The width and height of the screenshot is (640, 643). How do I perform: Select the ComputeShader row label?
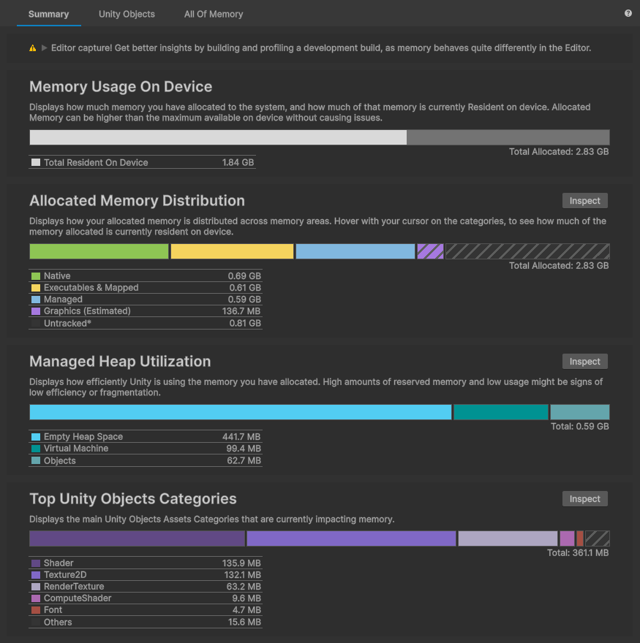coord(78,598)
